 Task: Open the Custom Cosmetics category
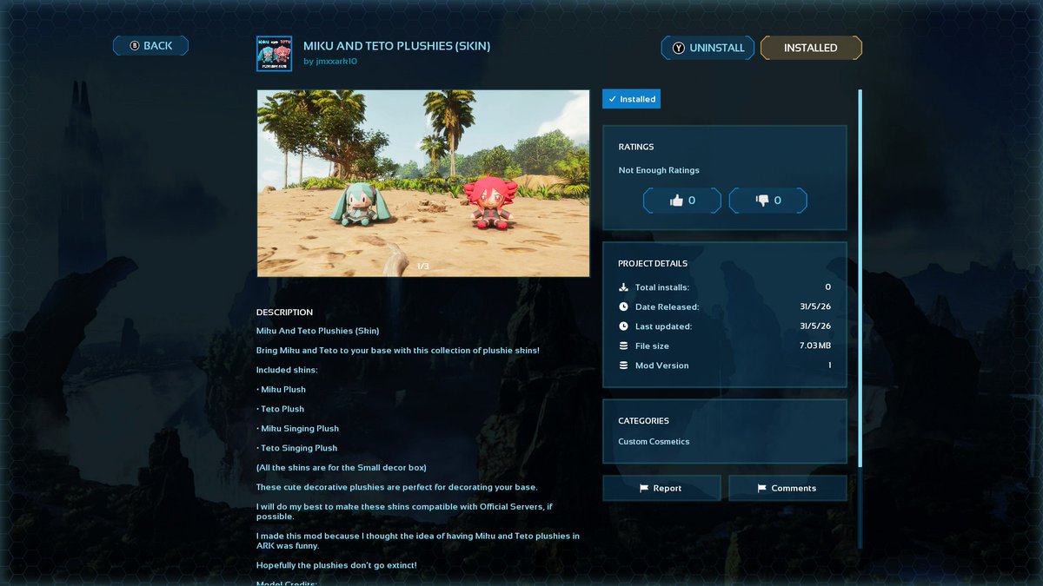tap(654, 441)
